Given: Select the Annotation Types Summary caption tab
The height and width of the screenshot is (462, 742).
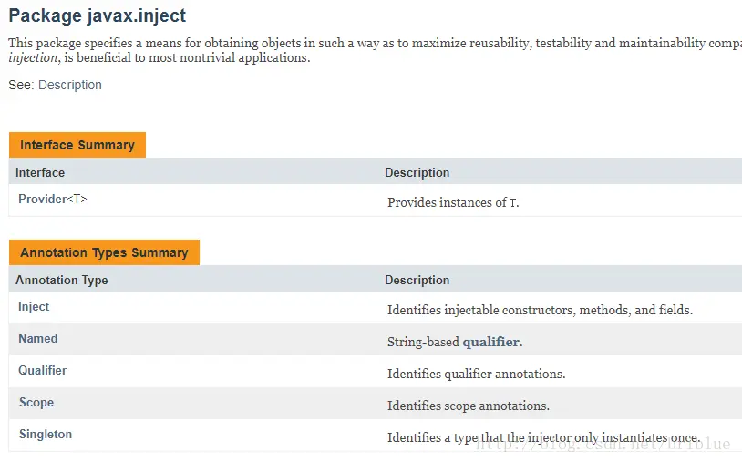Looking at the screenshot, I should 104,252.
